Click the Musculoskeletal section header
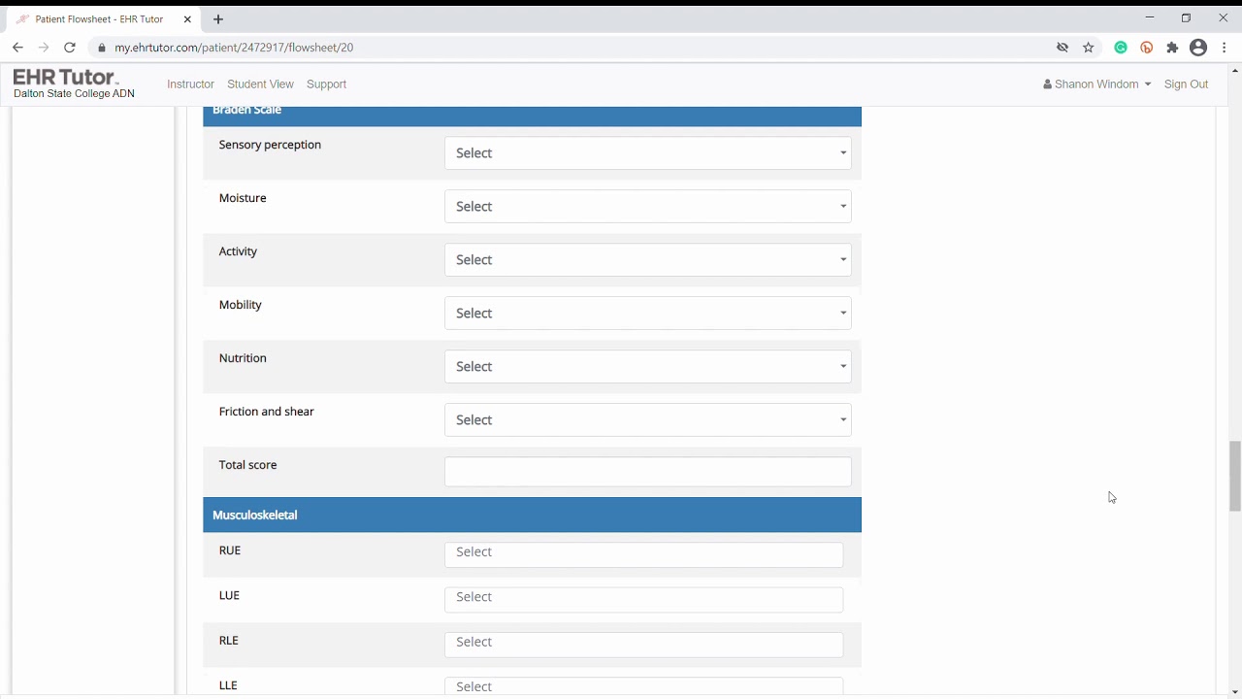 [x=532, y=516]
